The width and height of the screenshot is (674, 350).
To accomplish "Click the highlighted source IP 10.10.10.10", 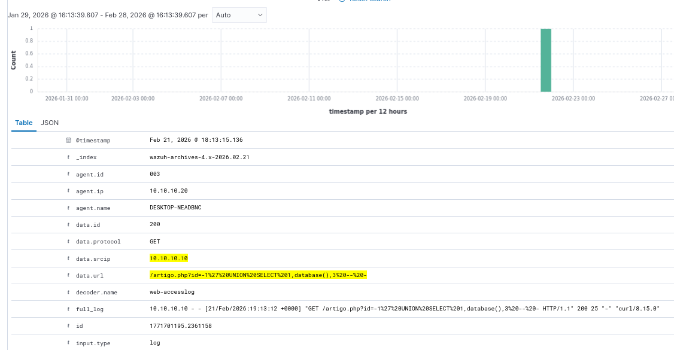I will 169,258.
